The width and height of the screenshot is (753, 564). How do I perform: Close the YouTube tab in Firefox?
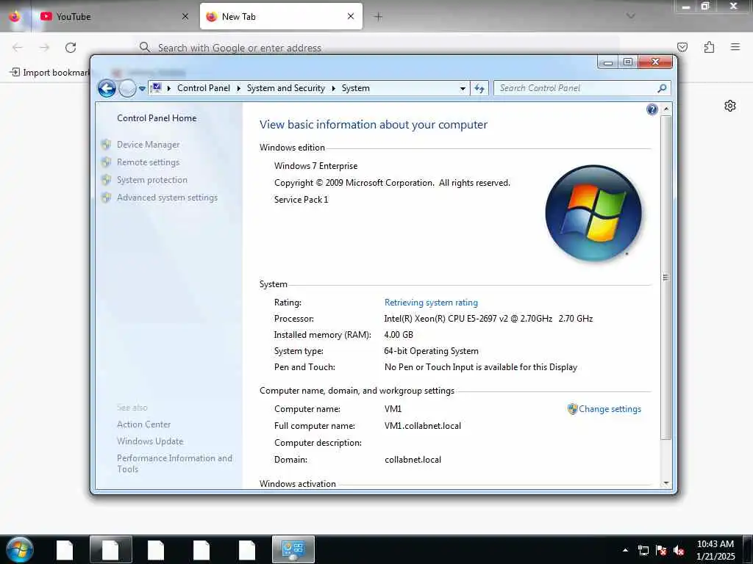point(185,17)
